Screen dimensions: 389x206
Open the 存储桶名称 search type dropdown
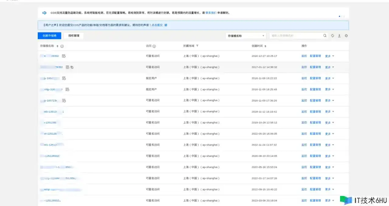click(246, 36)
